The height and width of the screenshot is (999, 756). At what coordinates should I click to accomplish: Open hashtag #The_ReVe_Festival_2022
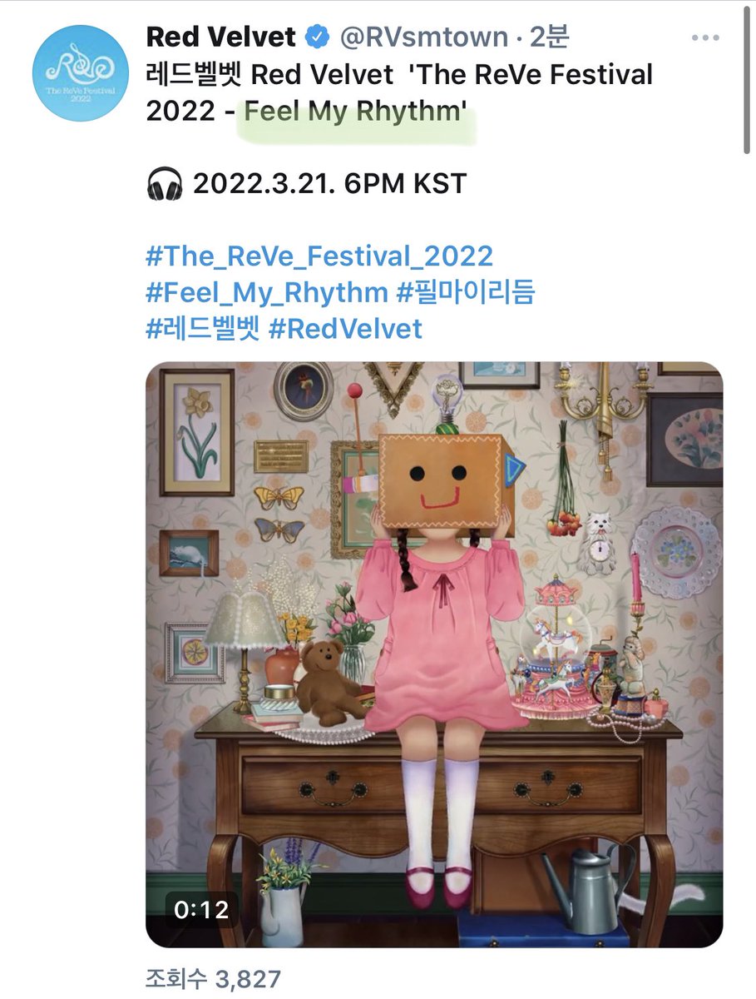319,256
